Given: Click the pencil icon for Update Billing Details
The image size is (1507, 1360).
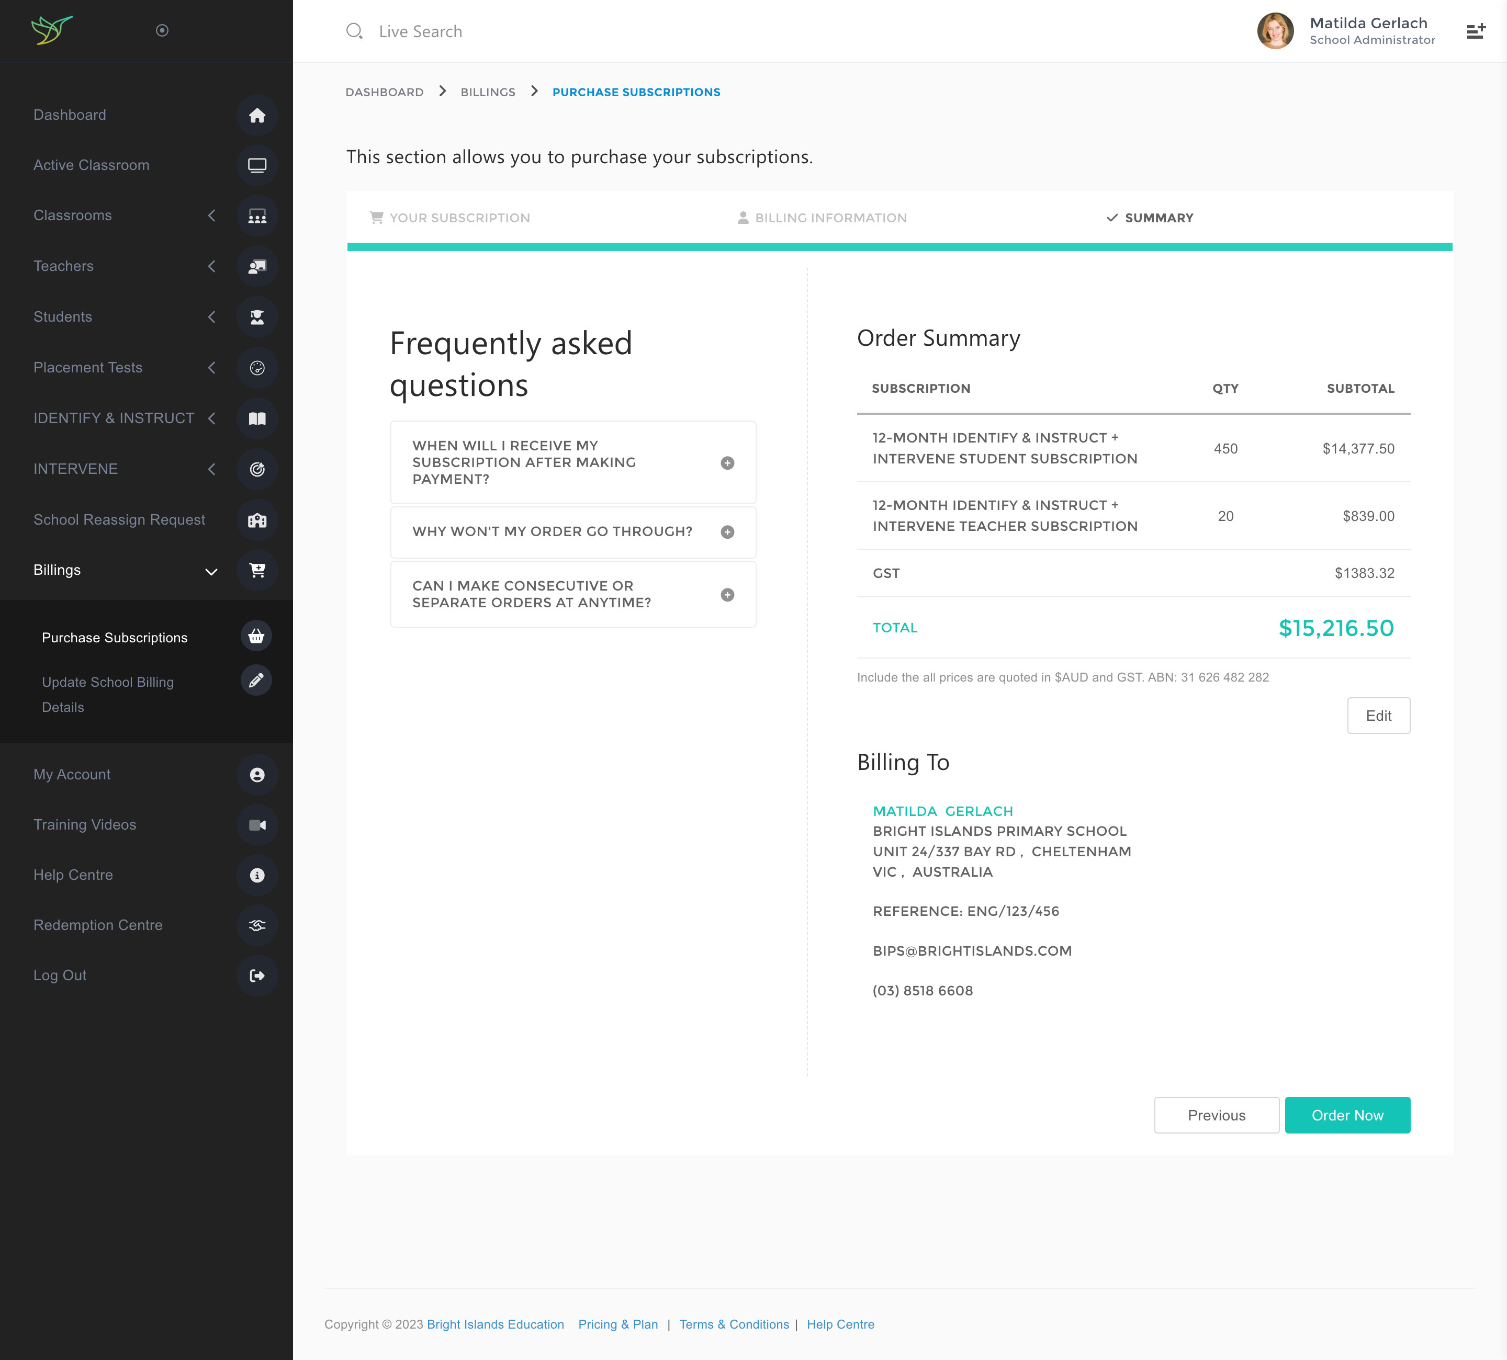Looking at the screenshot, I should (256, 681).
